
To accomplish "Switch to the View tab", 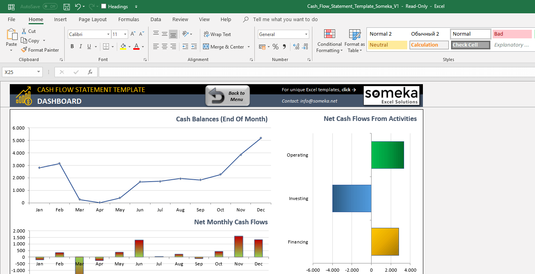I will click(x=204, y=19).
